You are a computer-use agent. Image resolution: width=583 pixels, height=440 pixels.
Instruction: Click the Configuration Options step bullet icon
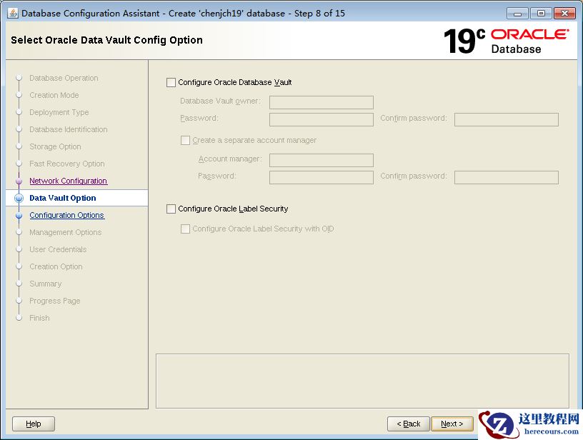[19, 215]
